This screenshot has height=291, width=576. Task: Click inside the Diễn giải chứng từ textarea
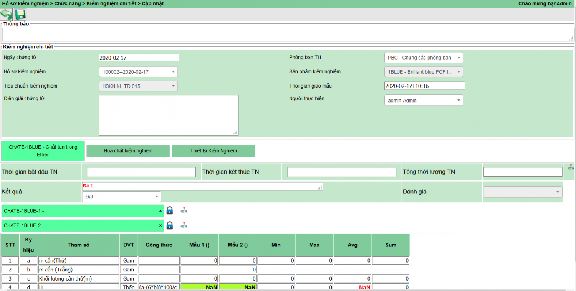point(169,115)
